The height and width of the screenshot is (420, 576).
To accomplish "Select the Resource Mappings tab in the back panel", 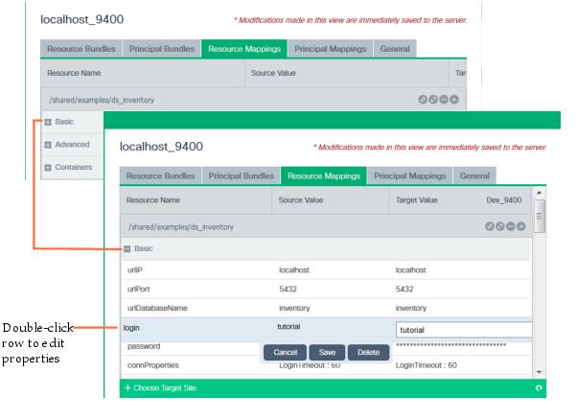I will point(244,49).
